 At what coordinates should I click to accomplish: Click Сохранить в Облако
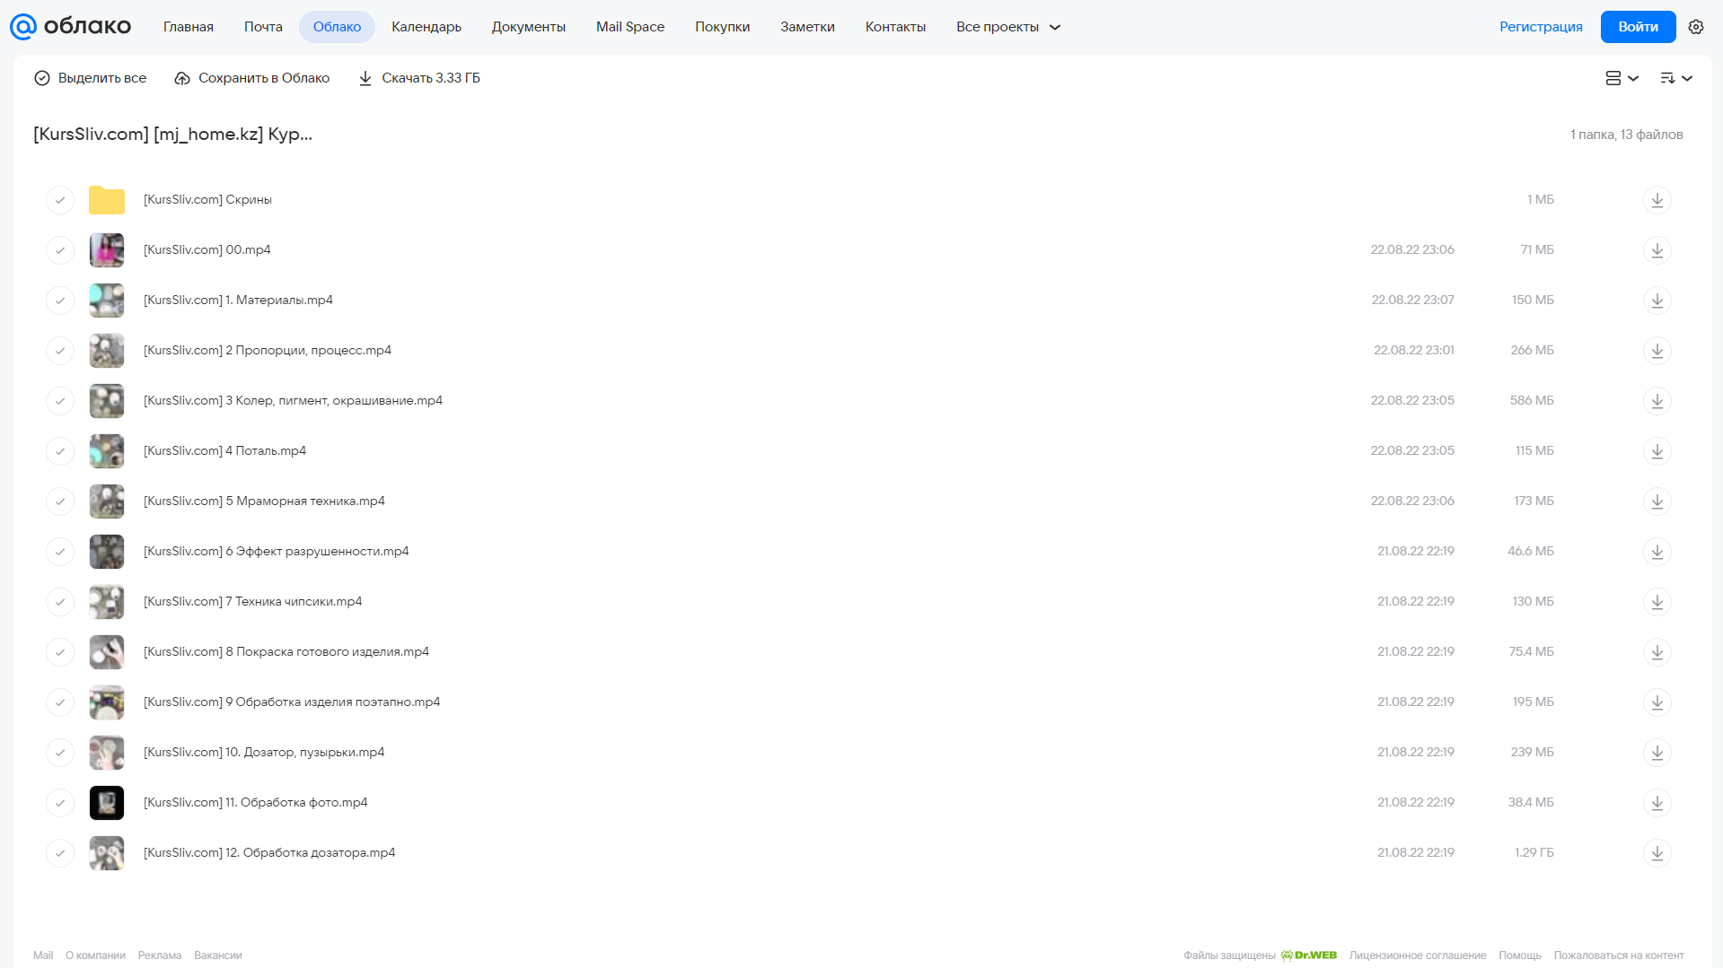251,78
